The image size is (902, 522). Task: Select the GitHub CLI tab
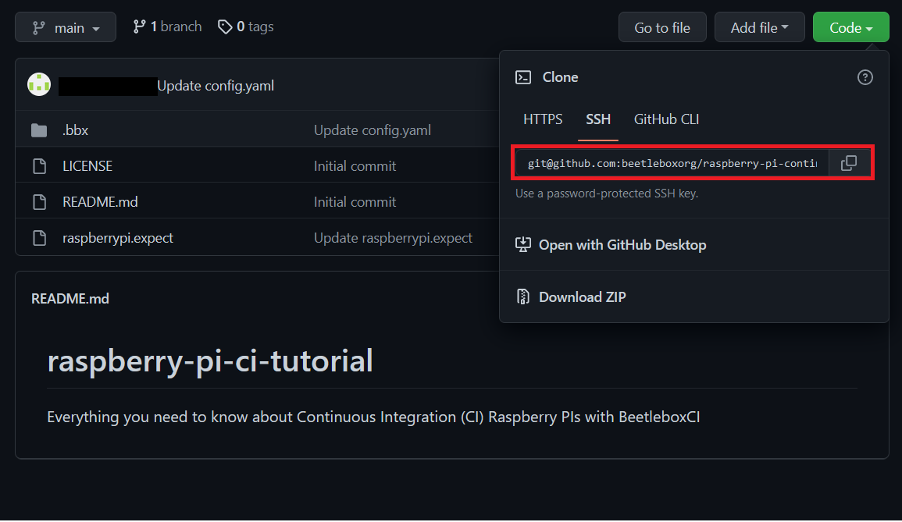666,119
